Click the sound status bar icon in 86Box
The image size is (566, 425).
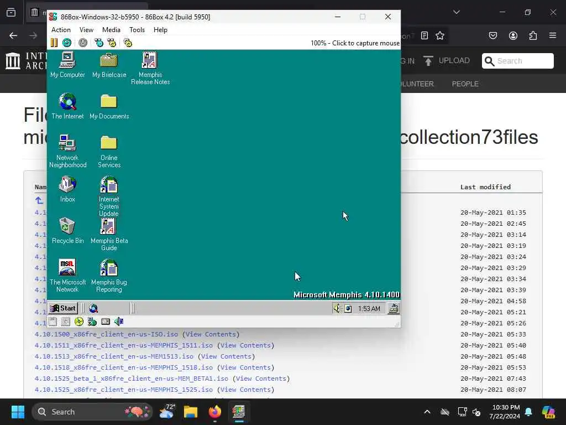point(119,322)
